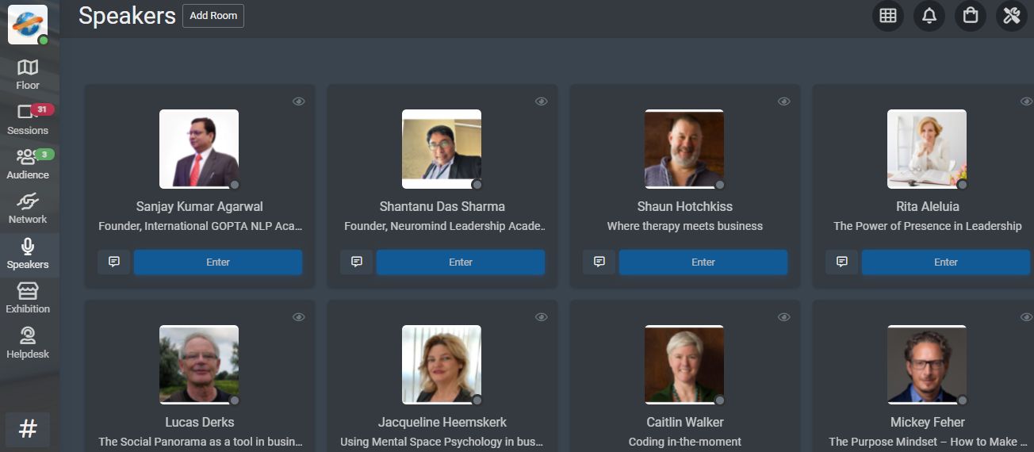Open the tools settings icon
Viewport: 1034px width, 452px height.
pyautogui.click(x=1012, y=16)
